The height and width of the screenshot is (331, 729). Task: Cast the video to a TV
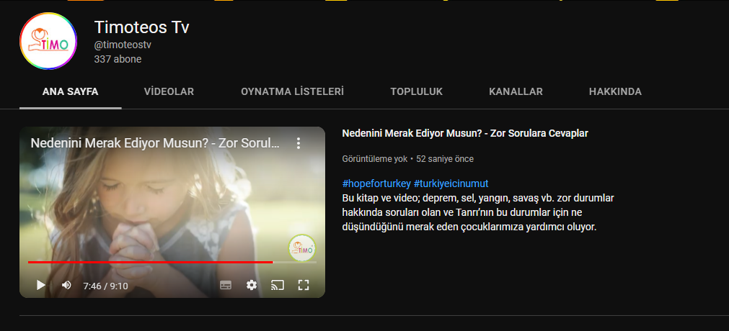[x=277, y=285]
